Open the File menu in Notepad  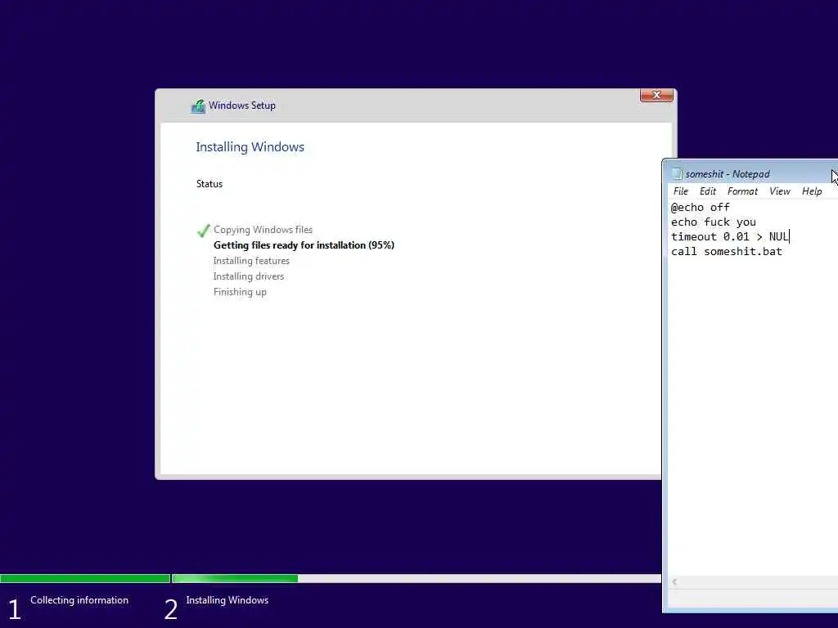point(680,191)
